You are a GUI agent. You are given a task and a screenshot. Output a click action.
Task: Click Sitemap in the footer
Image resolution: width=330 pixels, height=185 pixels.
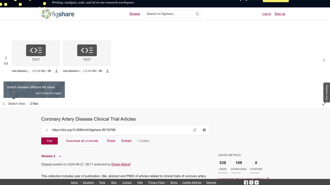(x=211, y=182)
